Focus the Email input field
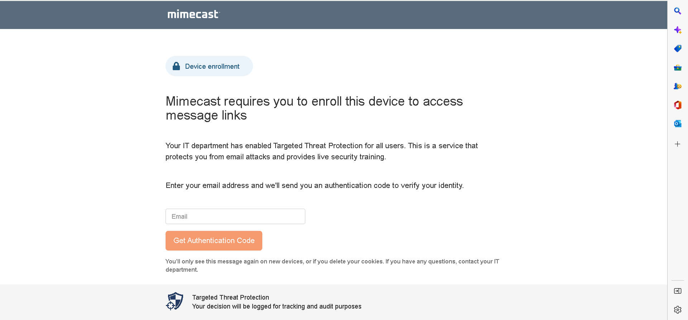This screenshot has height=320, width=688. coord(235,217)
